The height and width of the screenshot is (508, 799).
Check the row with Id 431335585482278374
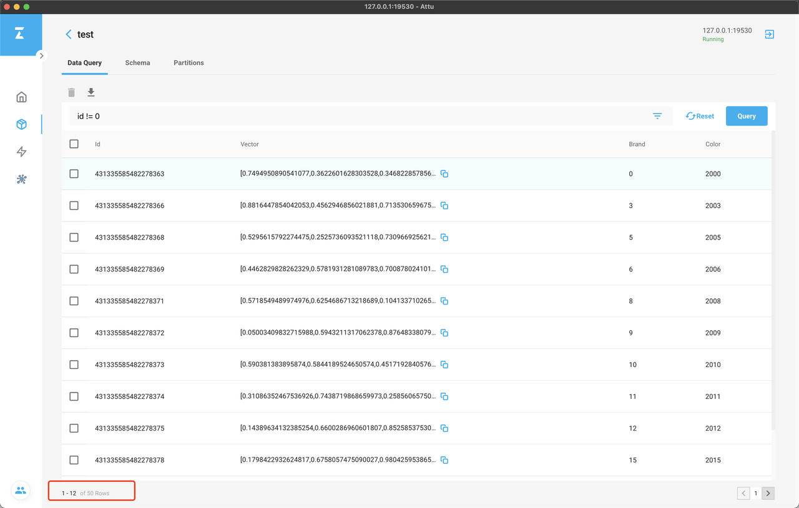[x=74, y=396]
